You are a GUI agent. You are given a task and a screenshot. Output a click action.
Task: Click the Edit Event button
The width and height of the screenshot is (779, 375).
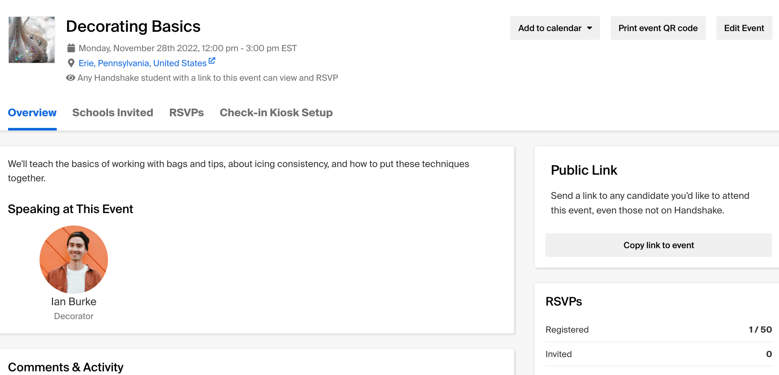coord(744,28)
